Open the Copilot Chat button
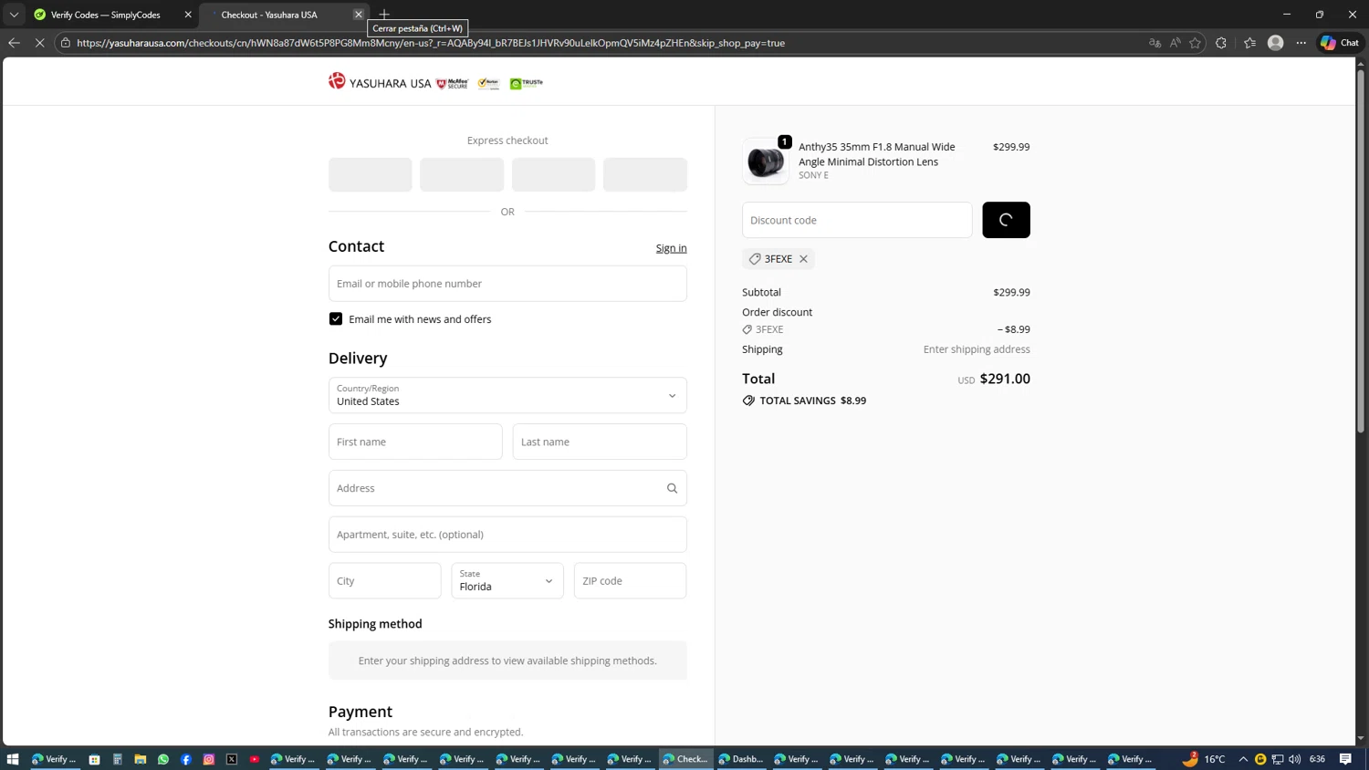This screenshot has height=770, width=1369. (x=1340, y=43)
